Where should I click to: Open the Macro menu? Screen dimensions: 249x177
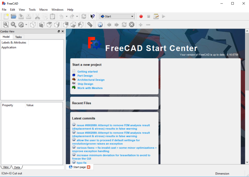[x=44, y=10]
